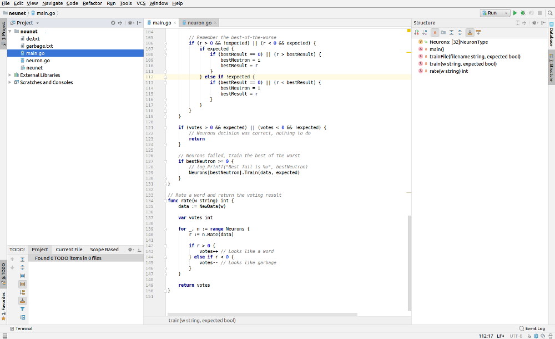Open Structure panel gear settings
The width and height of the screenshot is (555, 339).
pos(534,23)
